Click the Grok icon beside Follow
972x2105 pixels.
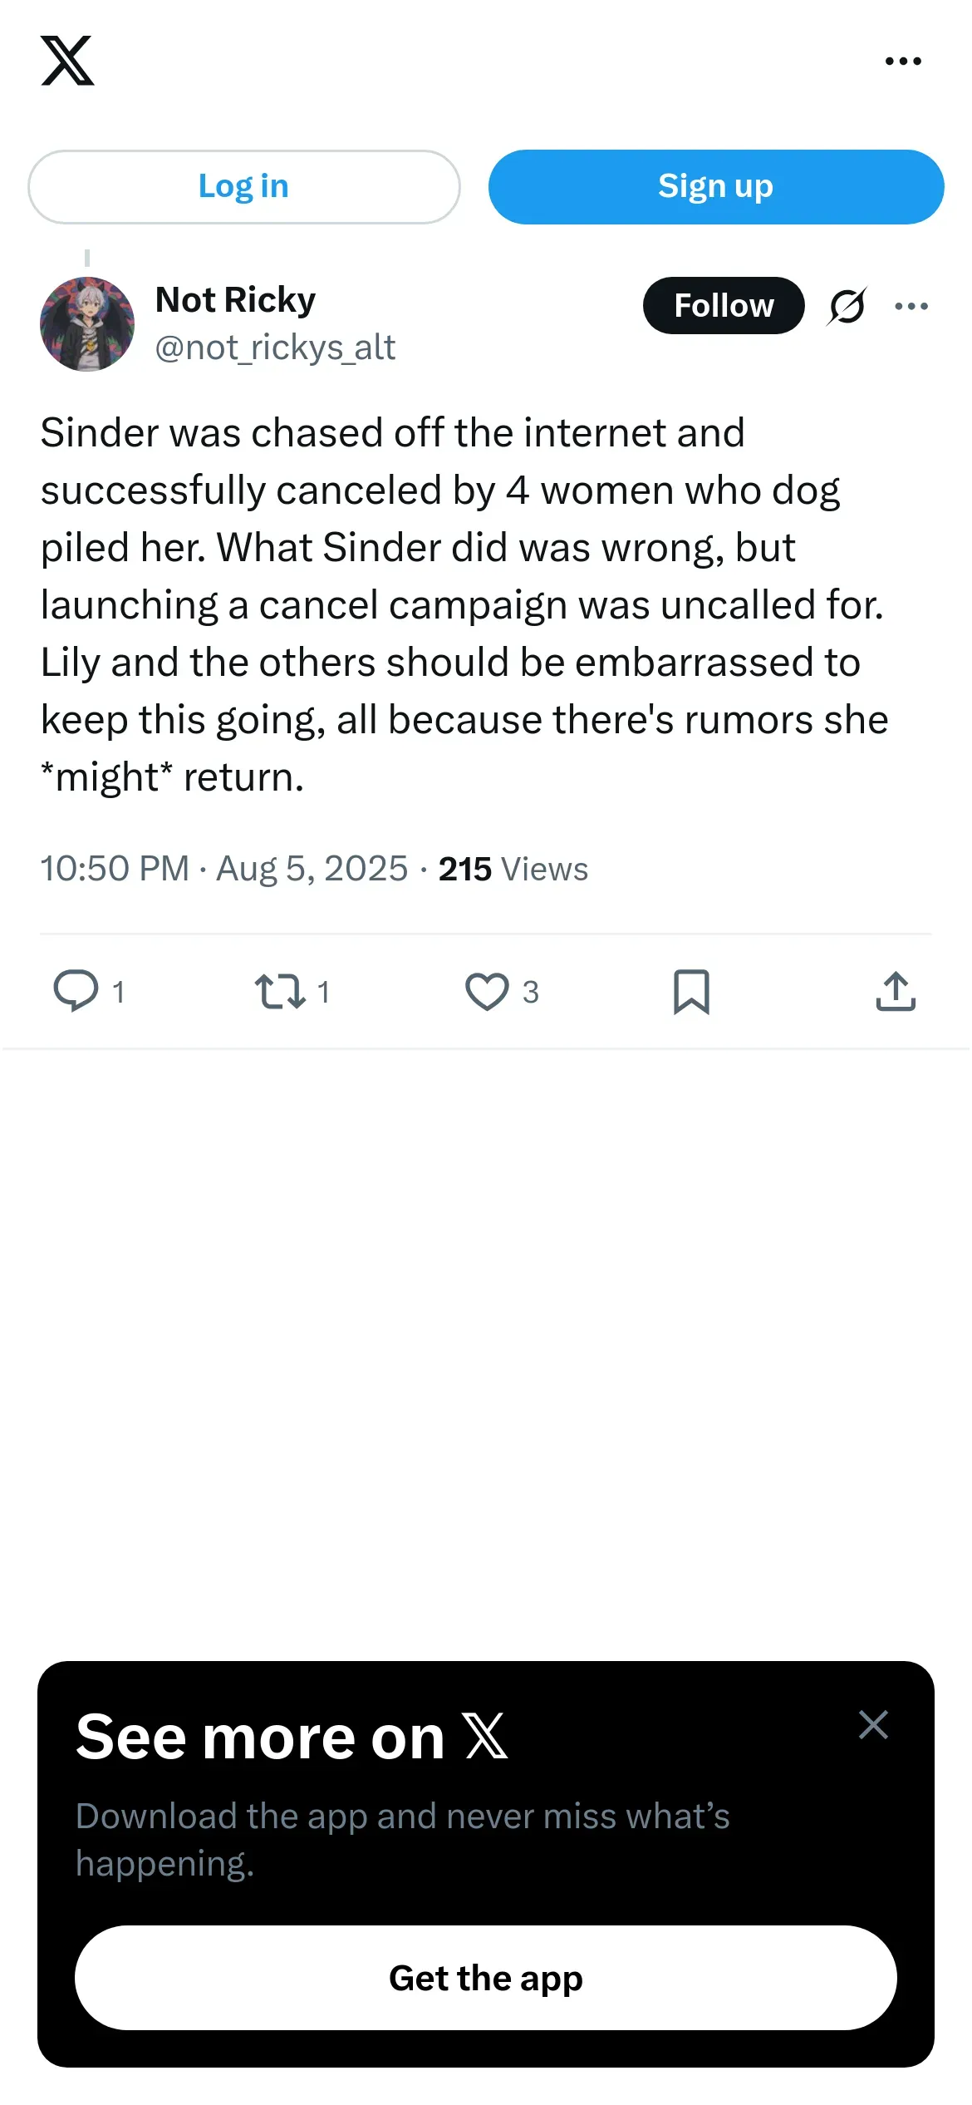click(x=847, y=306)
